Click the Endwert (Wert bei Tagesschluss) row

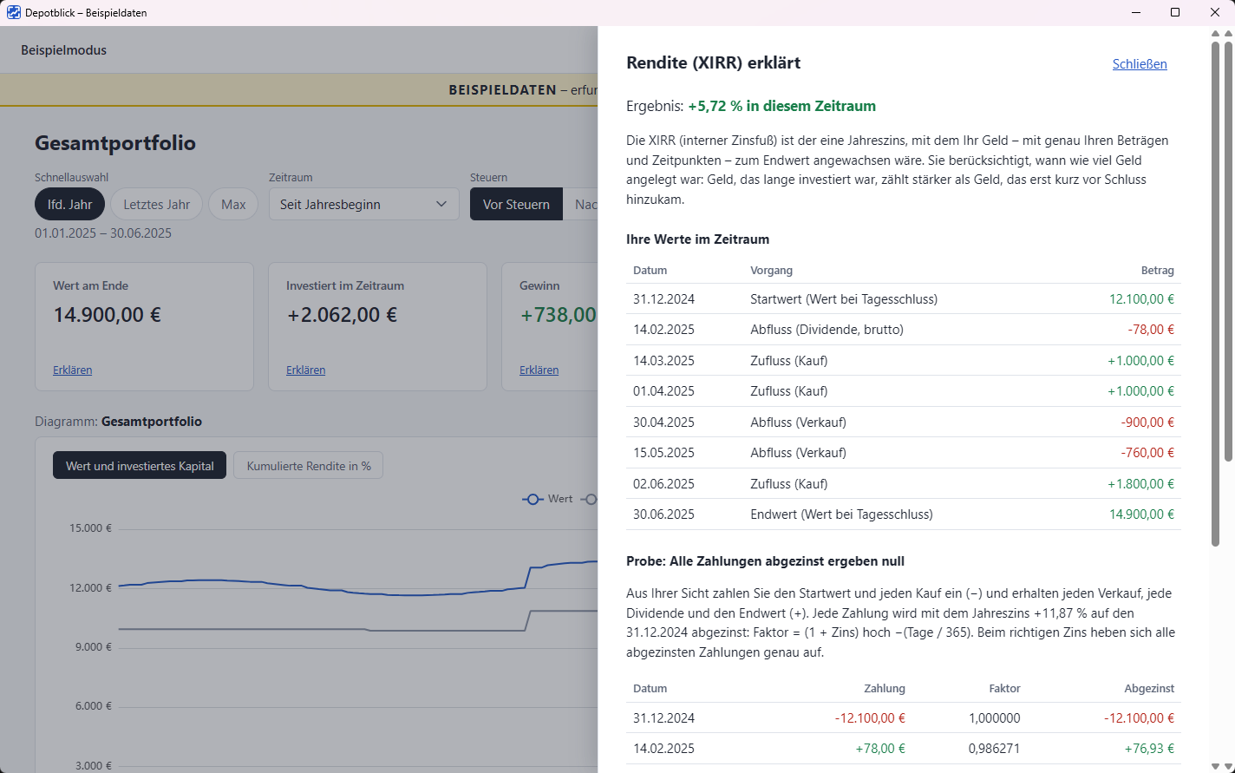click(x=904, y=514)
